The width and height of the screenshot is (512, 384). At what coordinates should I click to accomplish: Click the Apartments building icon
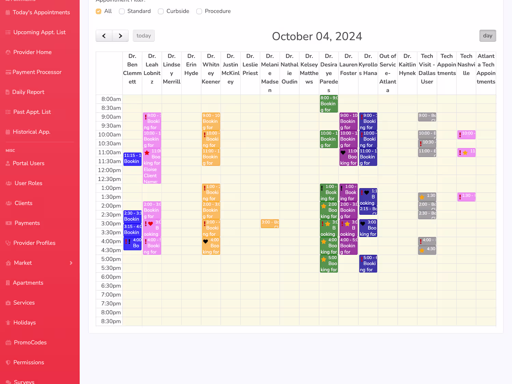(x=8, y=283)
